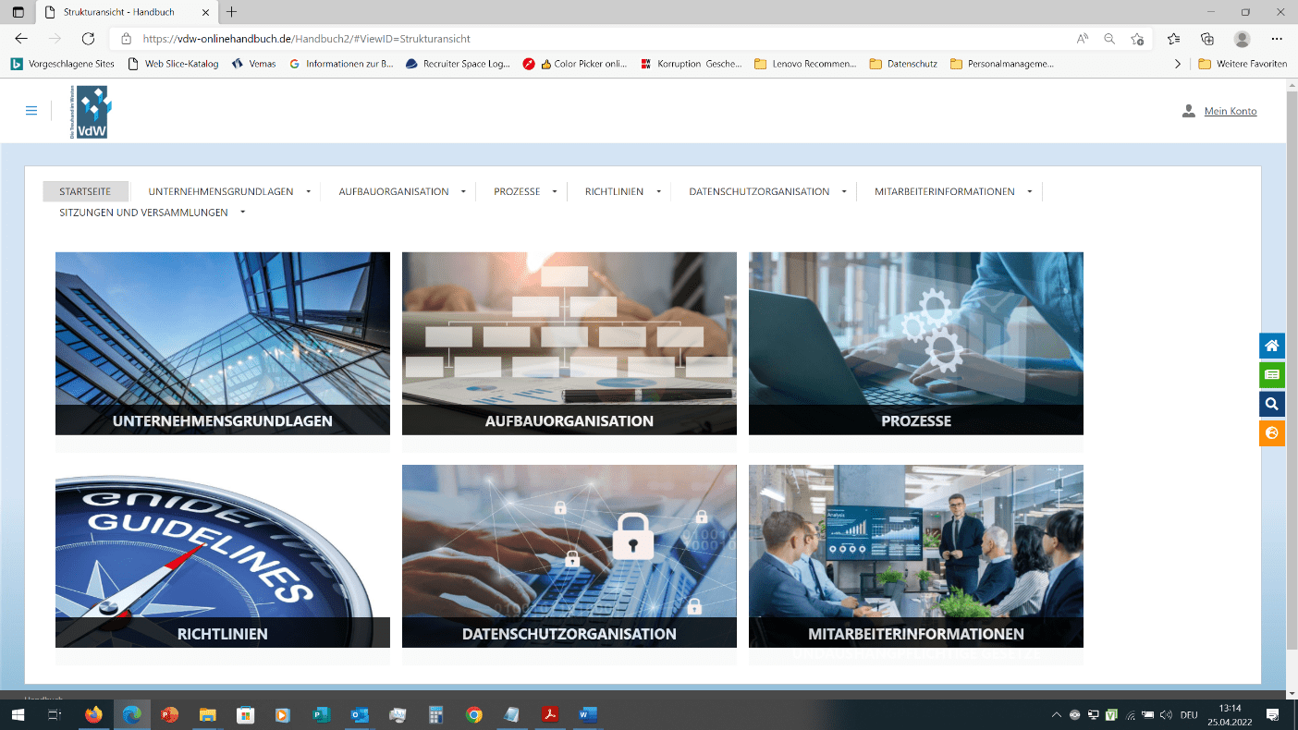Open the Vorgeschlagene Sites bookmark
The width and height of the screenshot is (1298, 730).
click(x=63, y=64)
